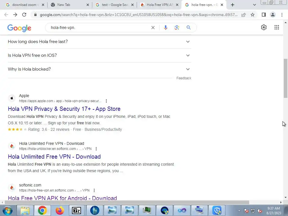Click volume muted tray icon
The image size is (288, 216).
[260, 211]
